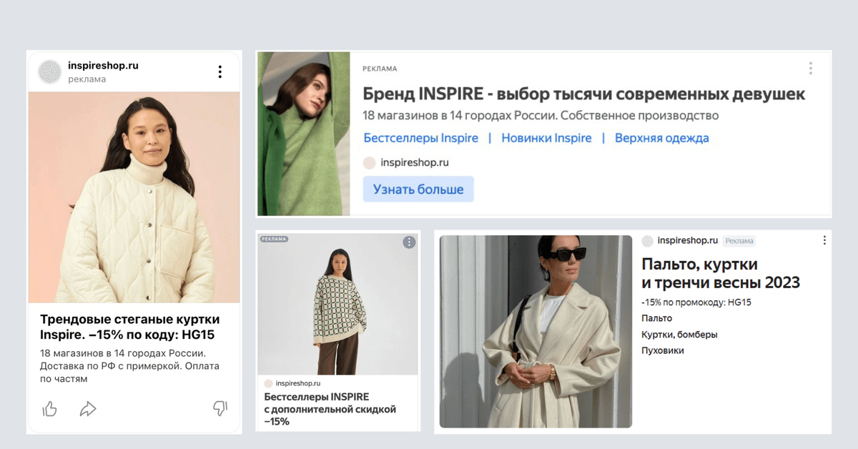Click inspireshop.ru domain under Бренд INSPIRE sitelinks

tap(415, 162)
